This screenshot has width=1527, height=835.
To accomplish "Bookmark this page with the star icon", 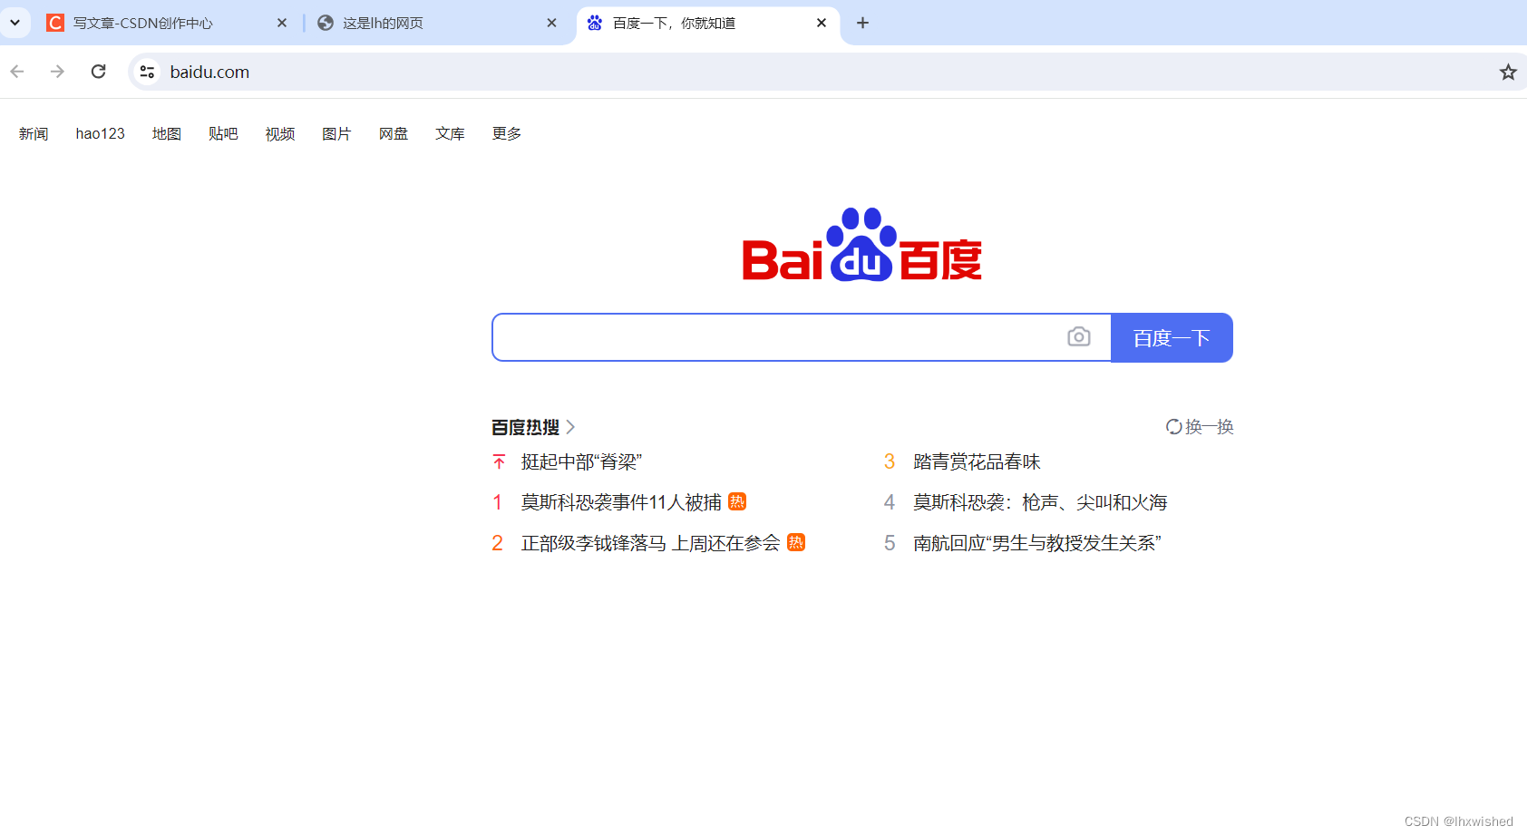I will 1508,72.
